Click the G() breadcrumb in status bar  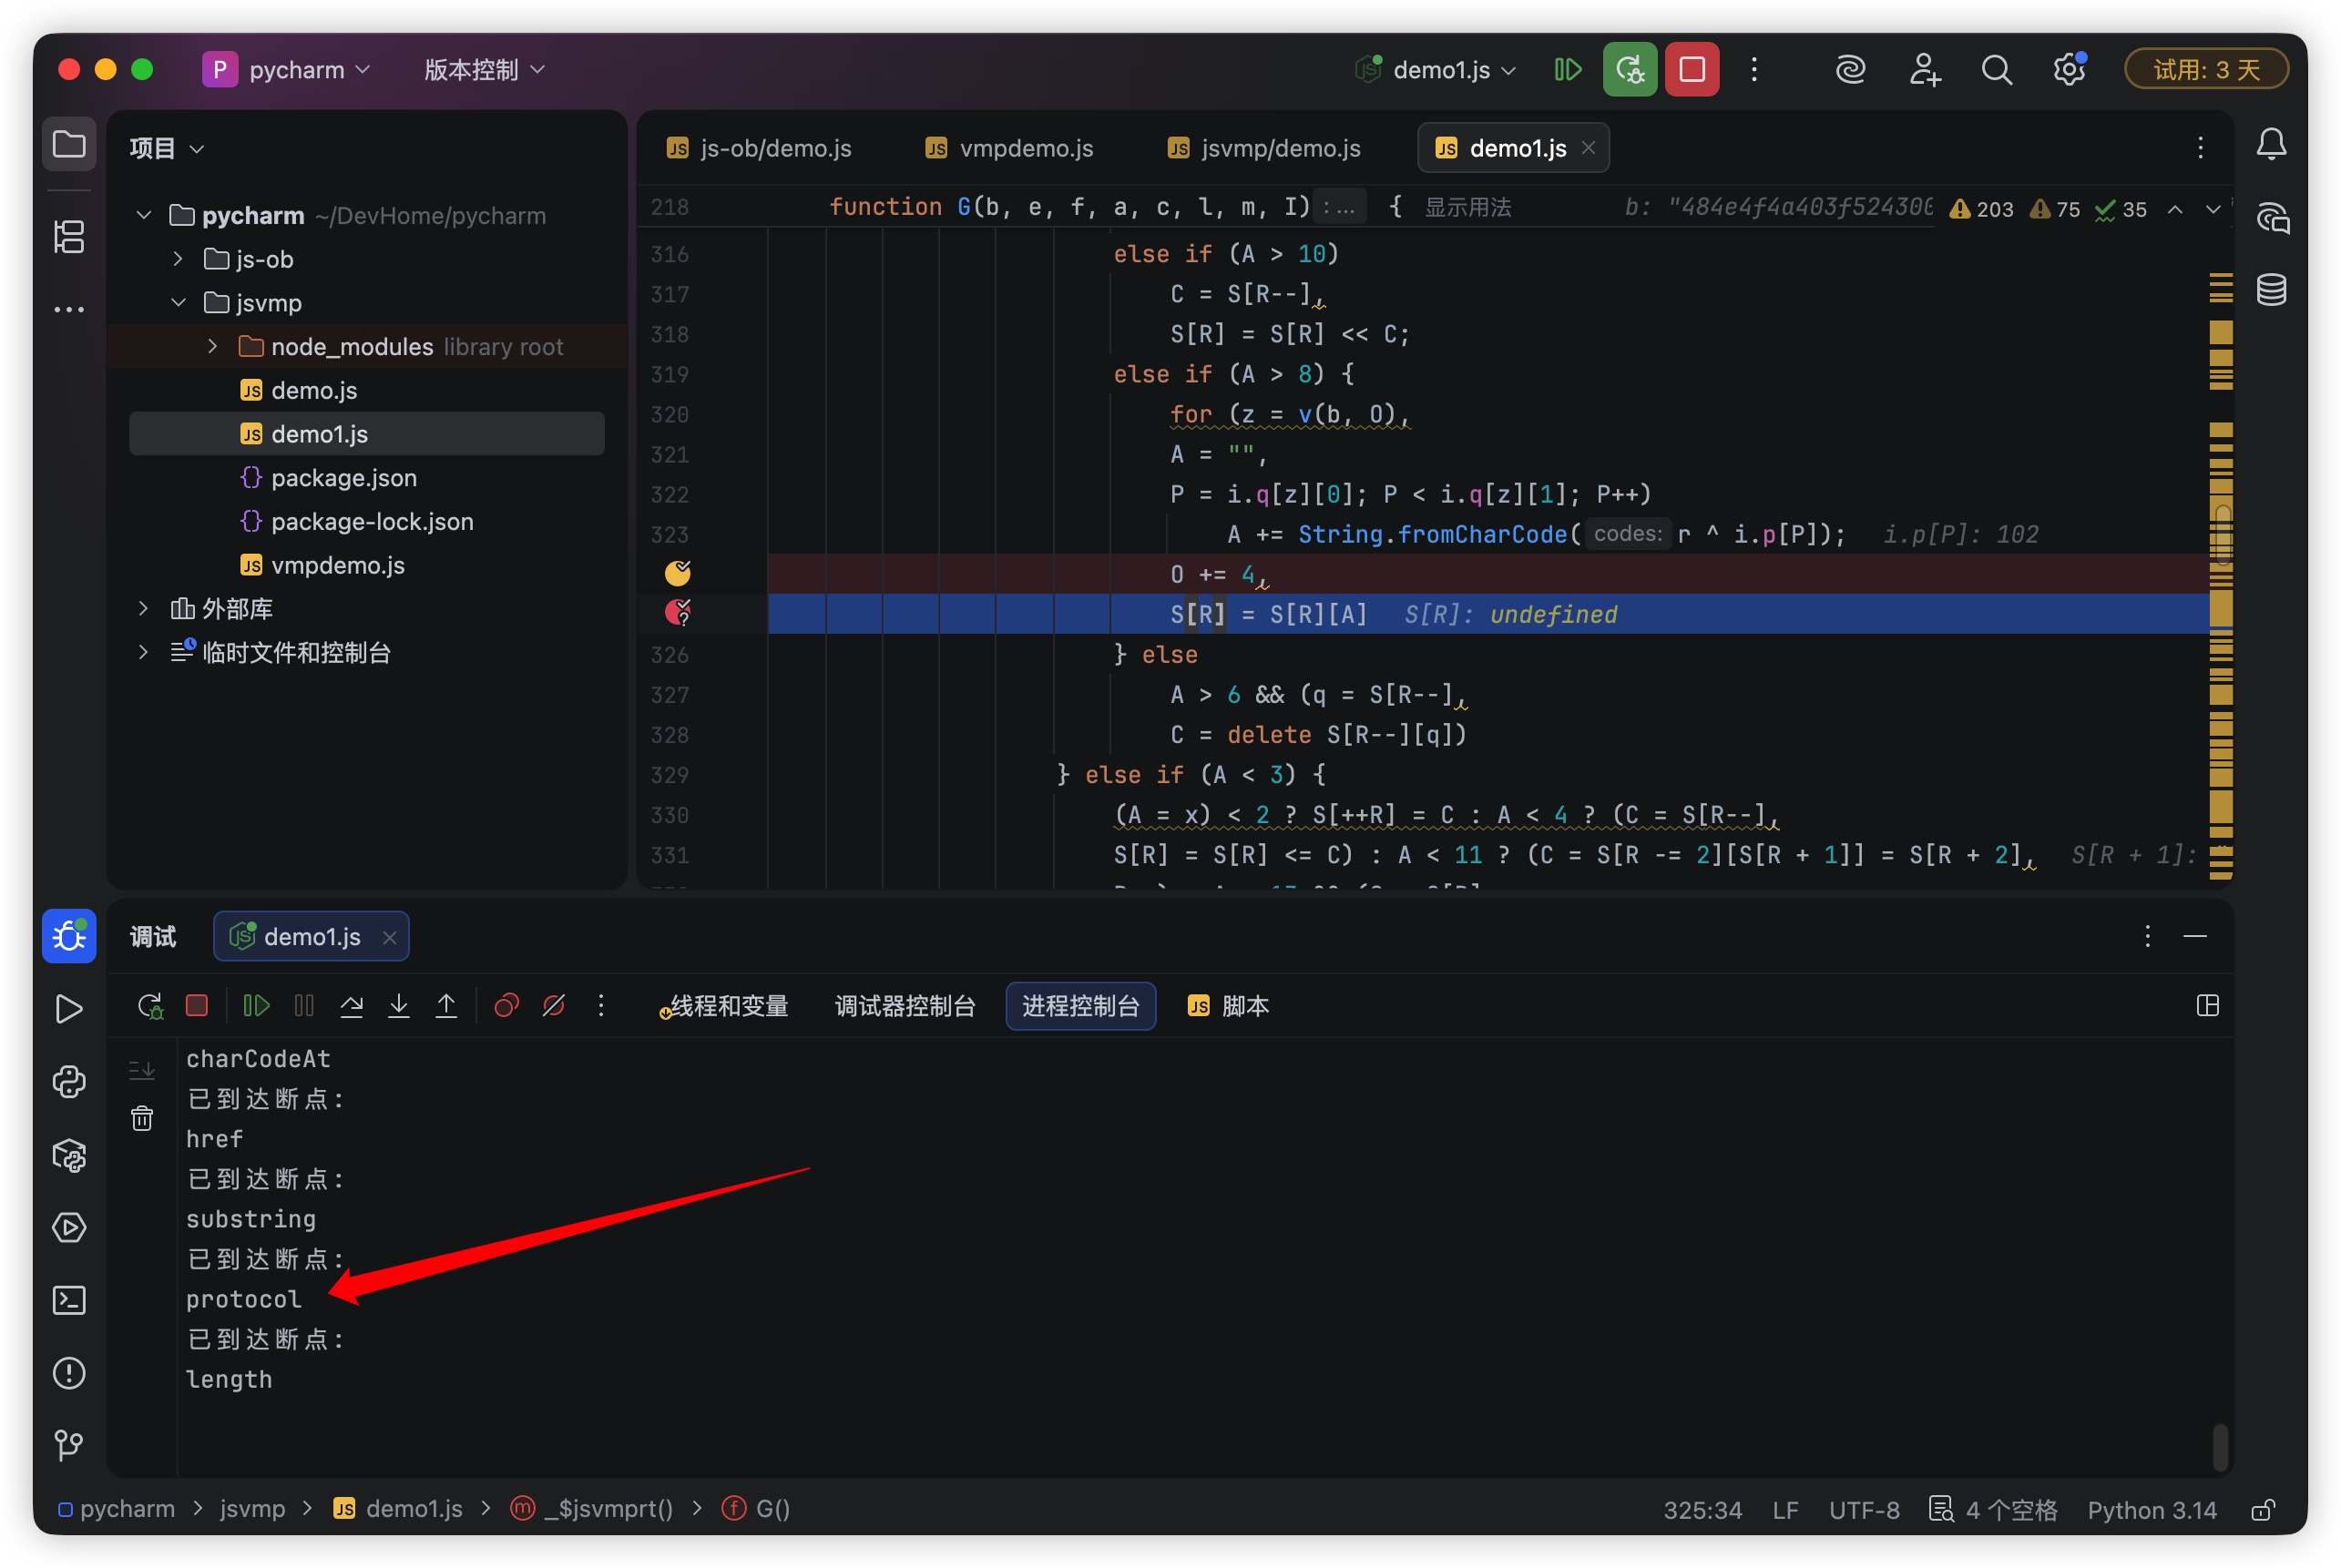(x=772, y=1509)
